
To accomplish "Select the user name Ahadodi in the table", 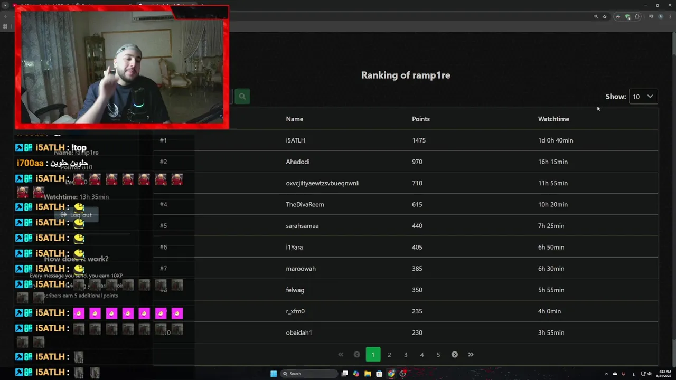I will click(x=298, y=161).
